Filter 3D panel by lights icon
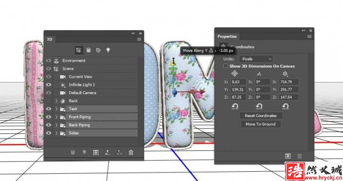The width and height of the screenshot is (343, 181). click(108, 50)
